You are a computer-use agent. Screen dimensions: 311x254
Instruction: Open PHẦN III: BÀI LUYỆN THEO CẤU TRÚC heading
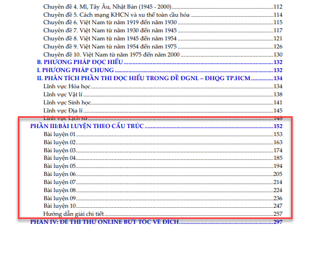[156, 126]
